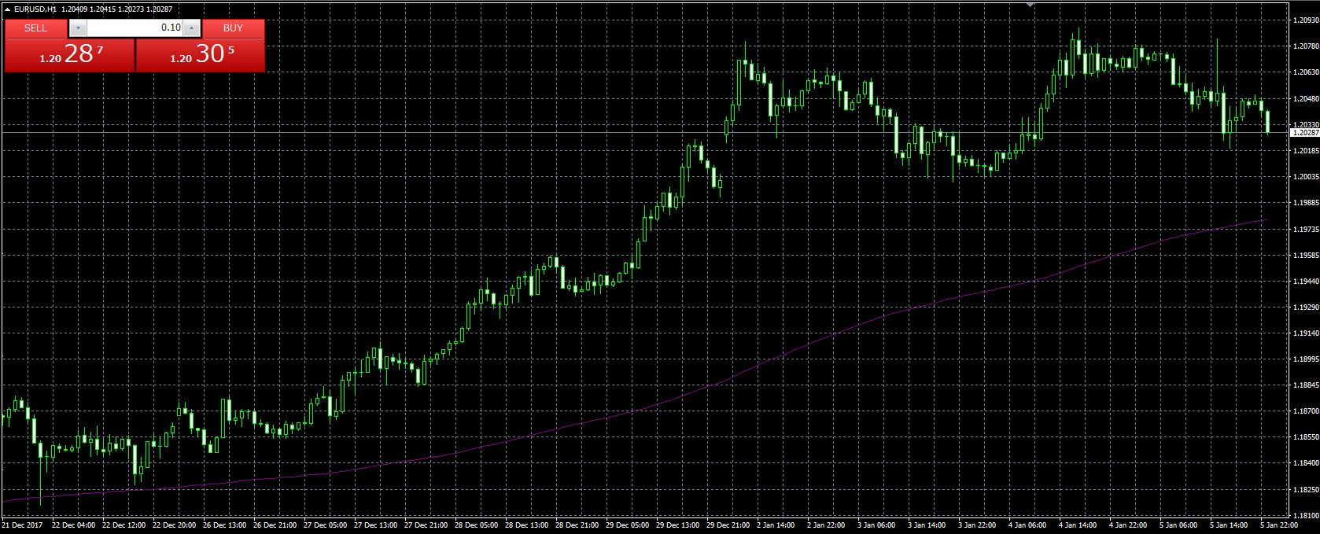Click the 1.19290 price axis label
Image resolution: width=1320 pixels, height=534 pixels.
tap(1306, 308)
